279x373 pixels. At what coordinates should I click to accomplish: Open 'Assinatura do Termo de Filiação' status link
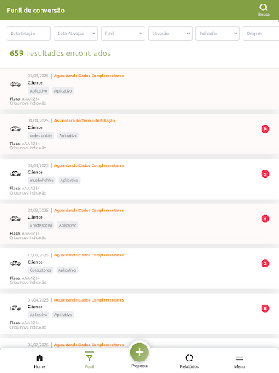84,121
